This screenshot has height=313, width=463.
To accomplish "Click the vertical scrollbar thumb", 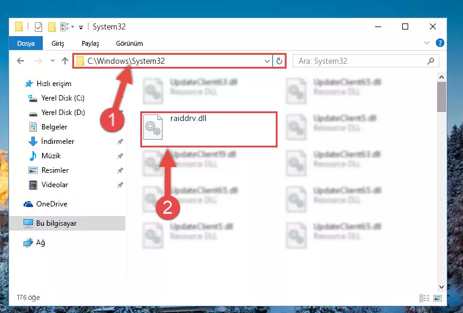I will (x=441, y=97).
